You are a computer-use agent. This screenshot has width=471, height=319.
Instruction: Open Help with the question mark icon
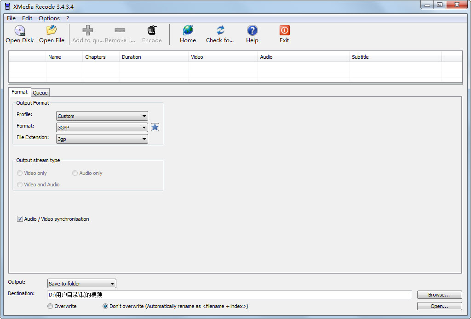click(253, 30)
